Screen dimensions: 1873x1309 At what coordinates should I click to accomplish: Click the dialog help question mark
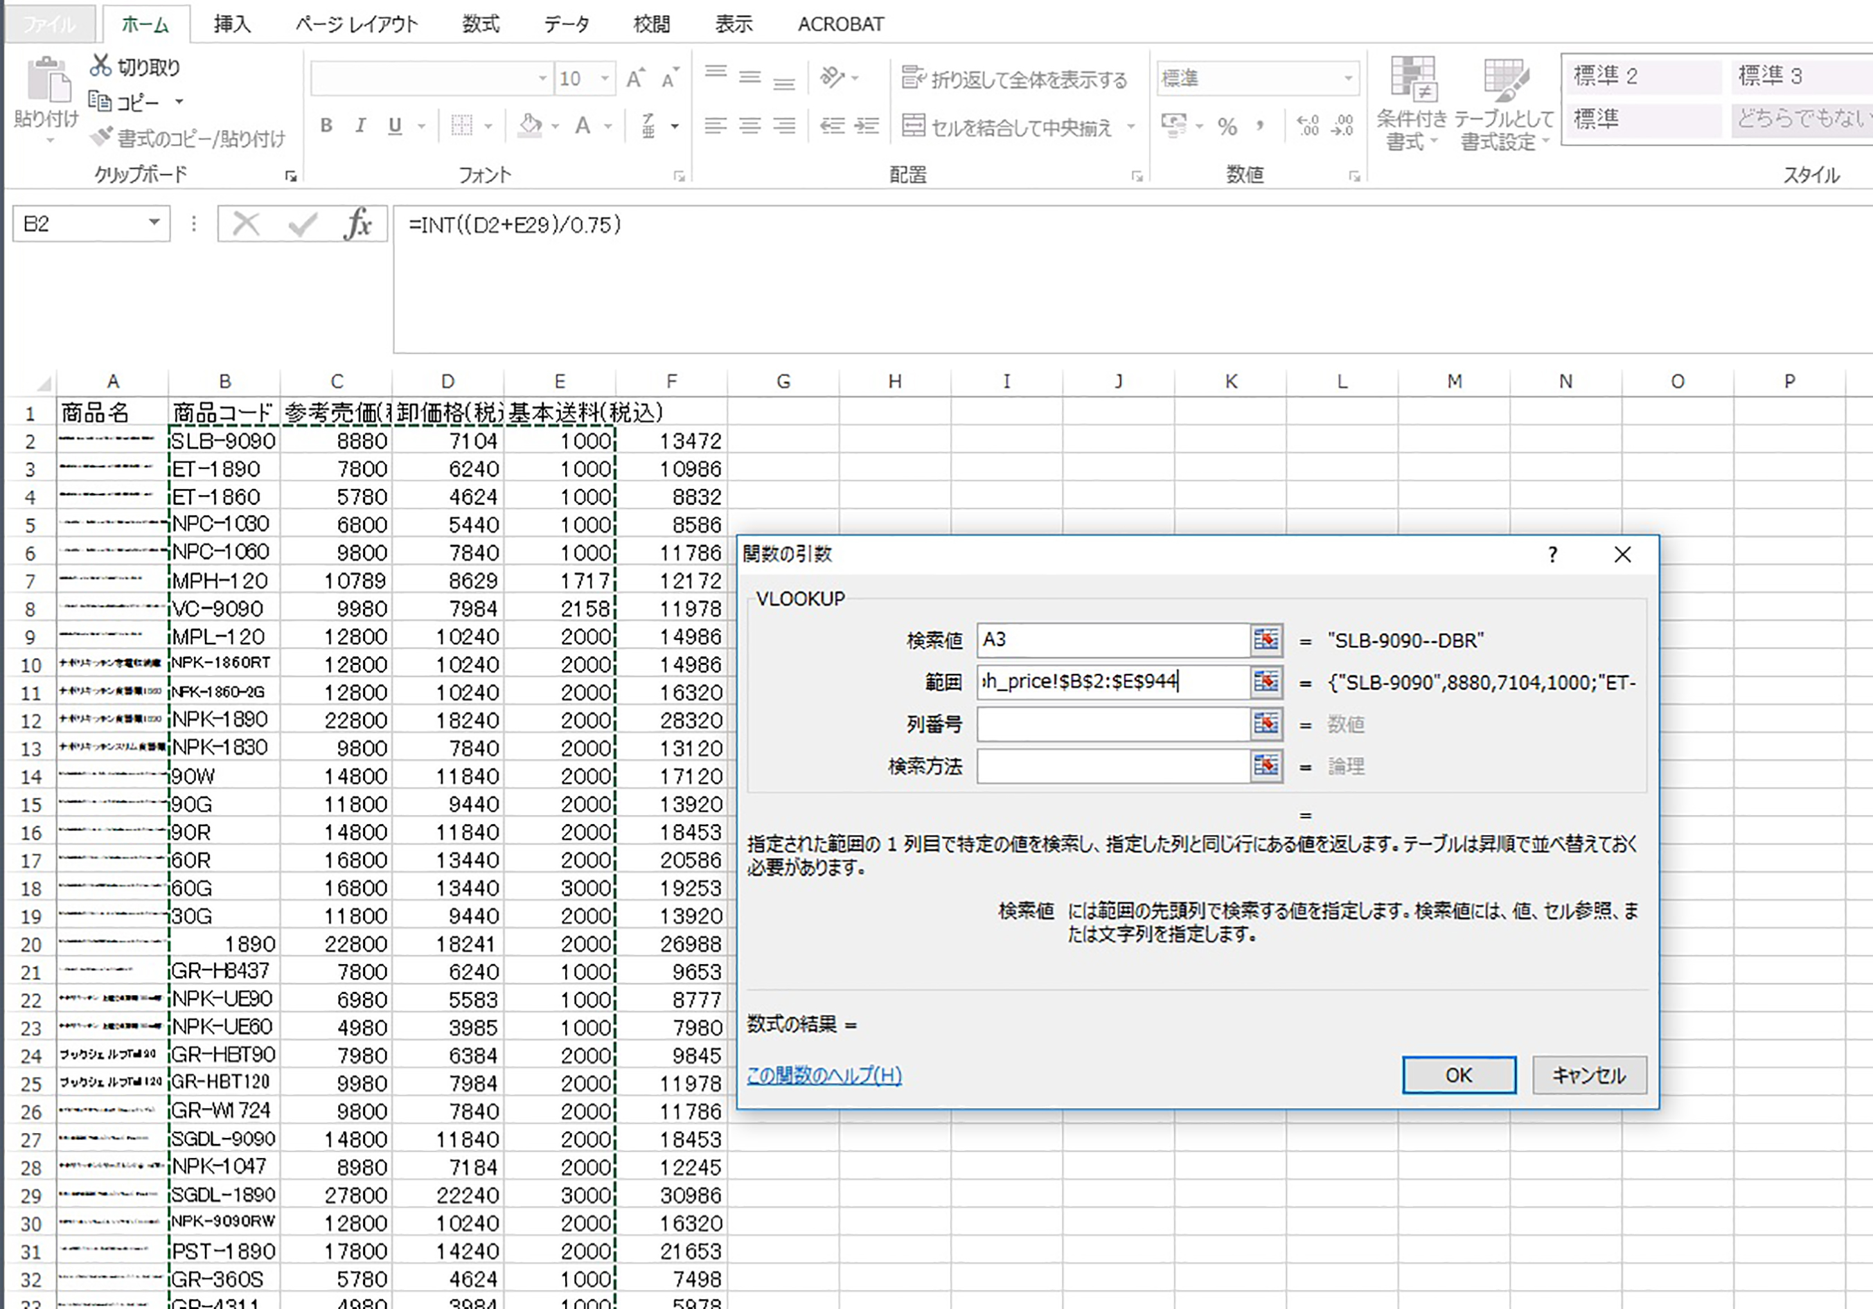(x=1552, y=555)
